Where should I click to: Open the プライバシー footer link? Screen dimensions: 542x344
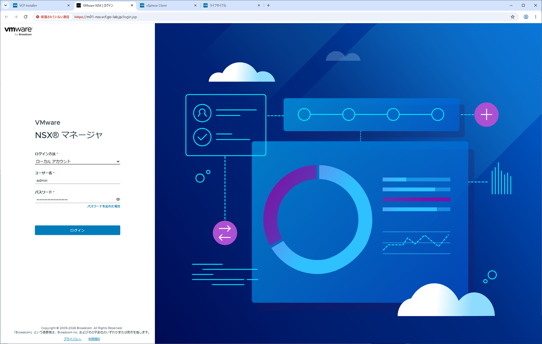click(x=72, y=339)
